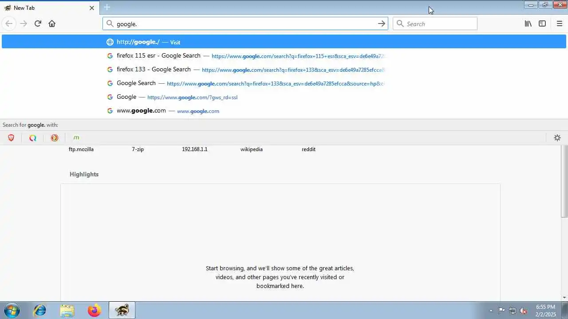568x319 pixels.
Task: Open the clock showing 6:55 PM
Action: 545,311
